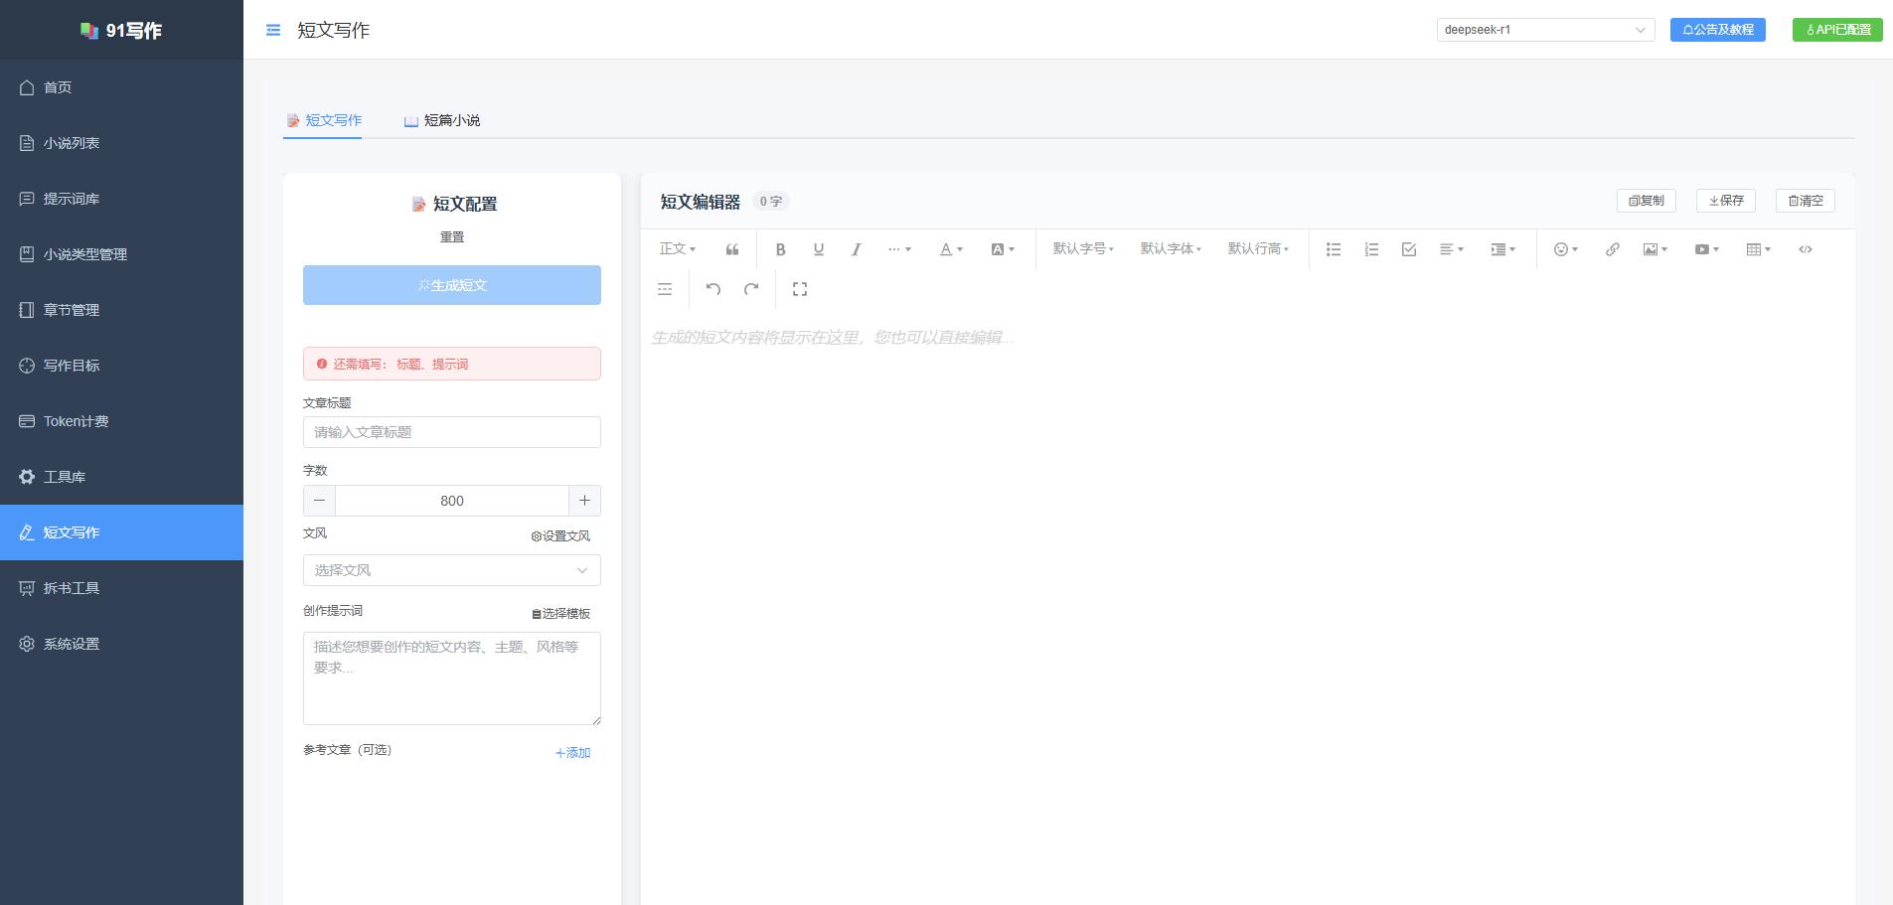The width and height of the screenshot is (1893, 905).
Task: Open 默认字体 font family dropdown
Action: click(x=1171, y=249)
